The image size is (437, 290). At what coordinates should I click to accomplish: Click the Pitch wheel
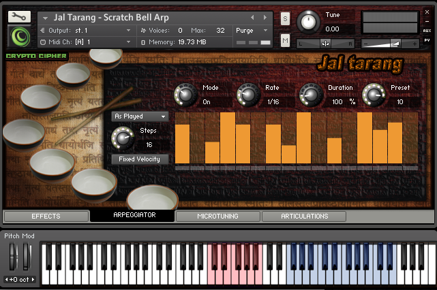point(12,257)
